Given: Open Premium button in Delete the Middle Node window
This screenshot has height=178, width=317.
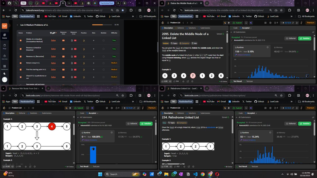Looking at the screenshot, I should click(x=310, y=23).
